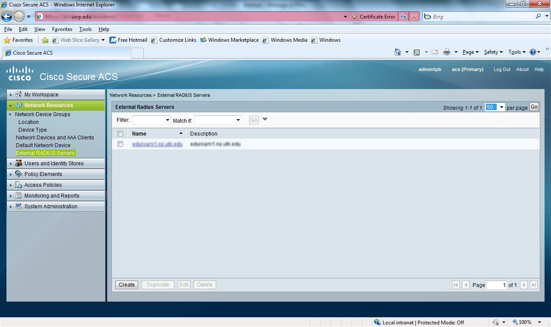Viewport: 551px width, 327px height.
Task: Open the blurred RADIUS server name link
Action: (x=158, y=144)
